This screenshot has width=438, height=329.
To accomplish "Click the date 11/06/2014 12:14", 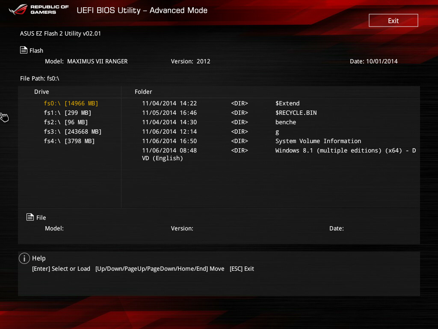I will click(169, 132).
